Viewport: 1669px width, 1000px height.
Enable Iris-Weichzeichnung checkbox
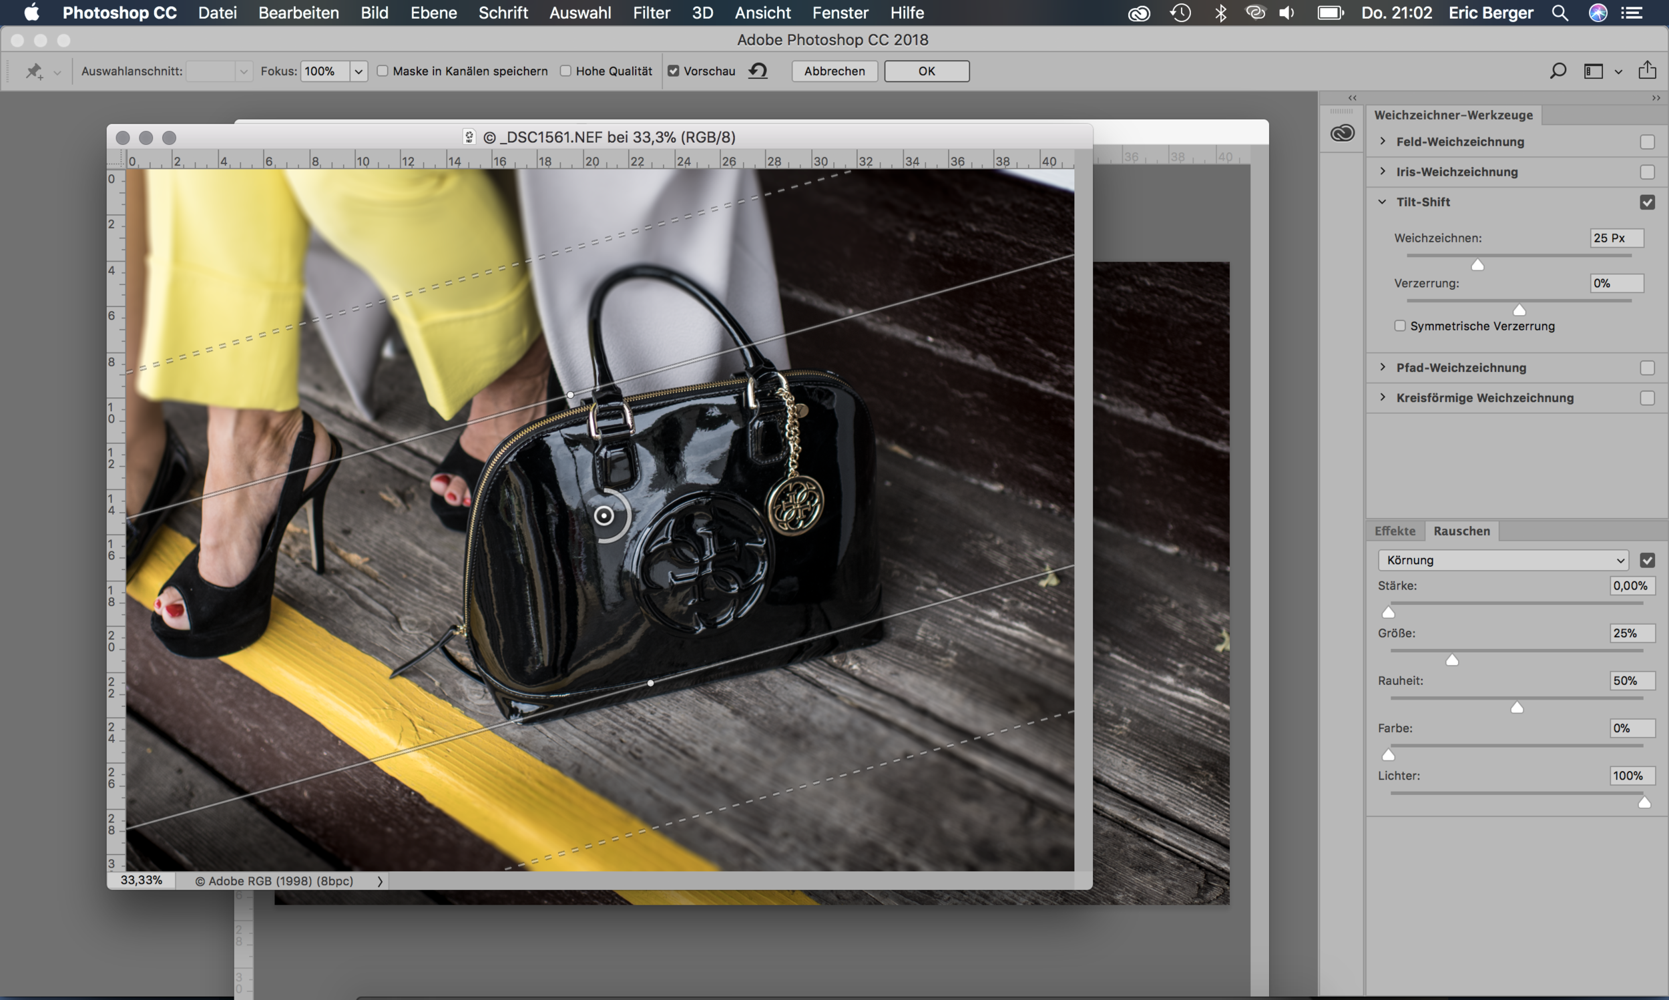(1648, 172)
